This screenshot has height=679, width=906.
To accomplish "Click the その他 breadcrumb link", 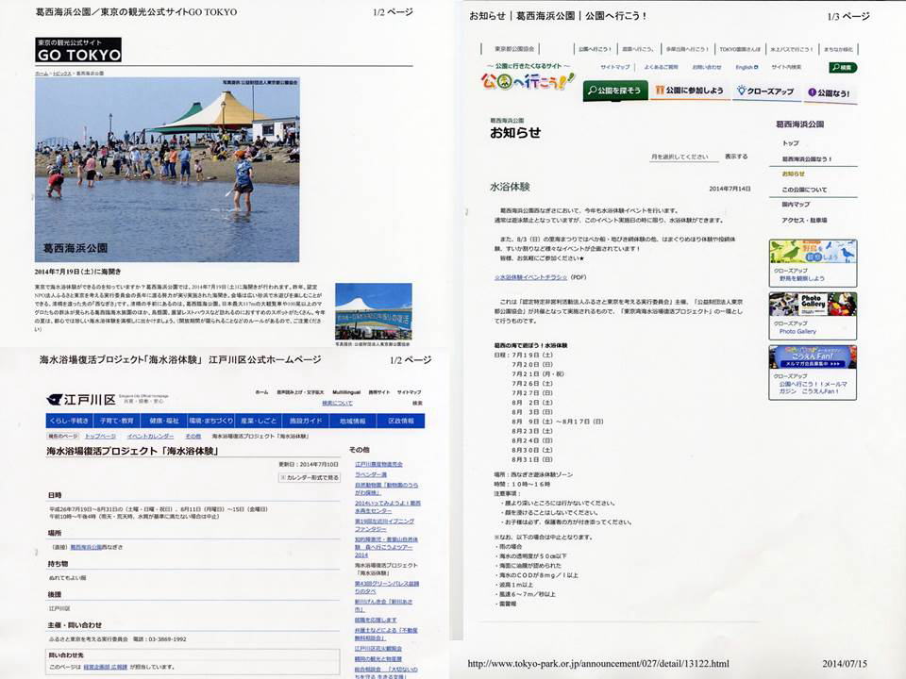I will click(193, 437).
